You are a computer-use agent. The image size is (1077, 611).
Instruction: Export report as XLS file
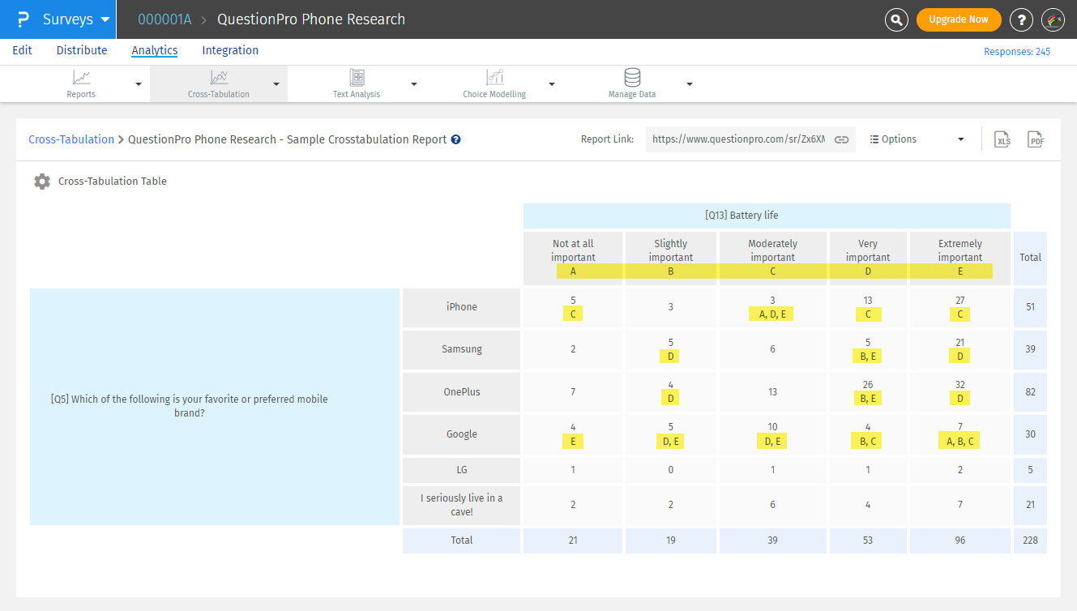pos(1003,139)
